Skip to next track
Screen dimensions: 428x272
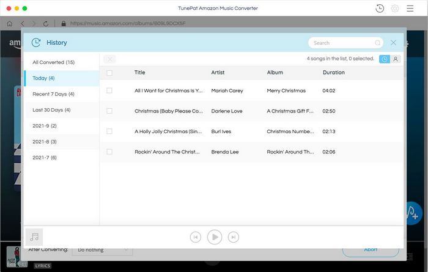234,237
